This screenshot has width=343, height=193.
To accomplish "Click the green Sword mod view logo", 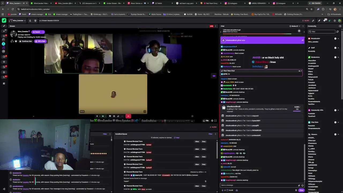I will click(x=4, y=20).
